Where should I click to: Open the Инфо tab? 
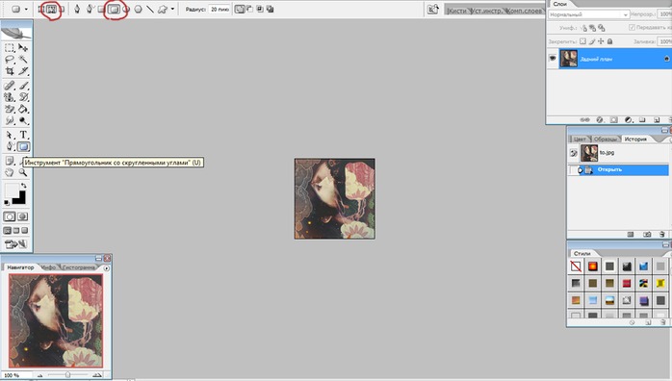49,267
